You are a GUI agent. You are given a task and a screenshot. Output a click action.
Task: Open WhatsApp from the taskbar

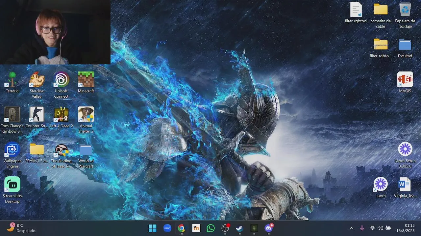pos(210,228)
